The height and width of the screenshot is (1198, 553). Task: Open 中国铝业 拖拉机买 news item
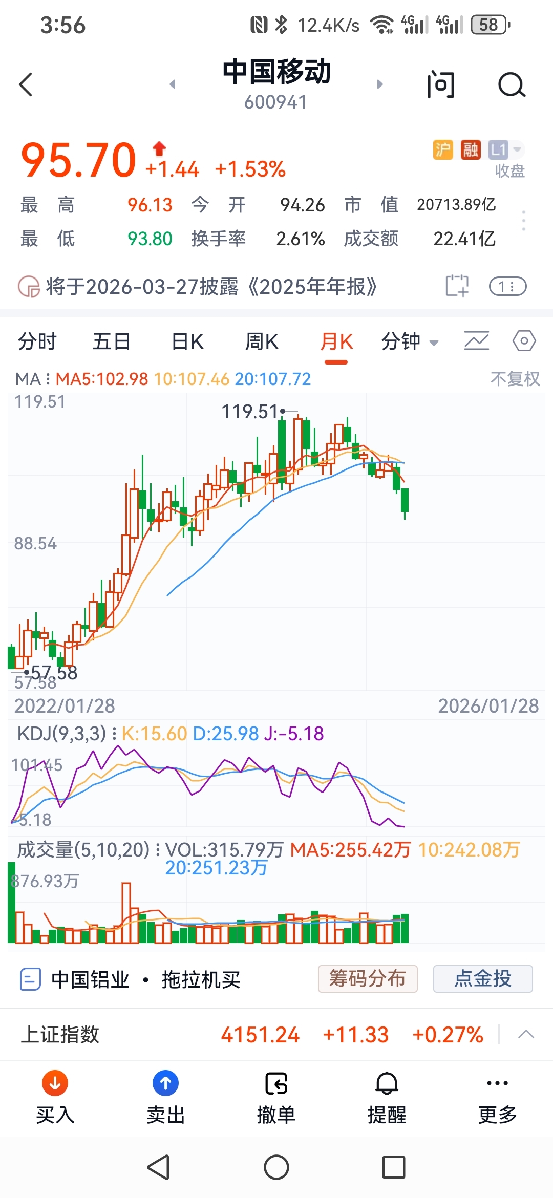(x=146, y=979)
